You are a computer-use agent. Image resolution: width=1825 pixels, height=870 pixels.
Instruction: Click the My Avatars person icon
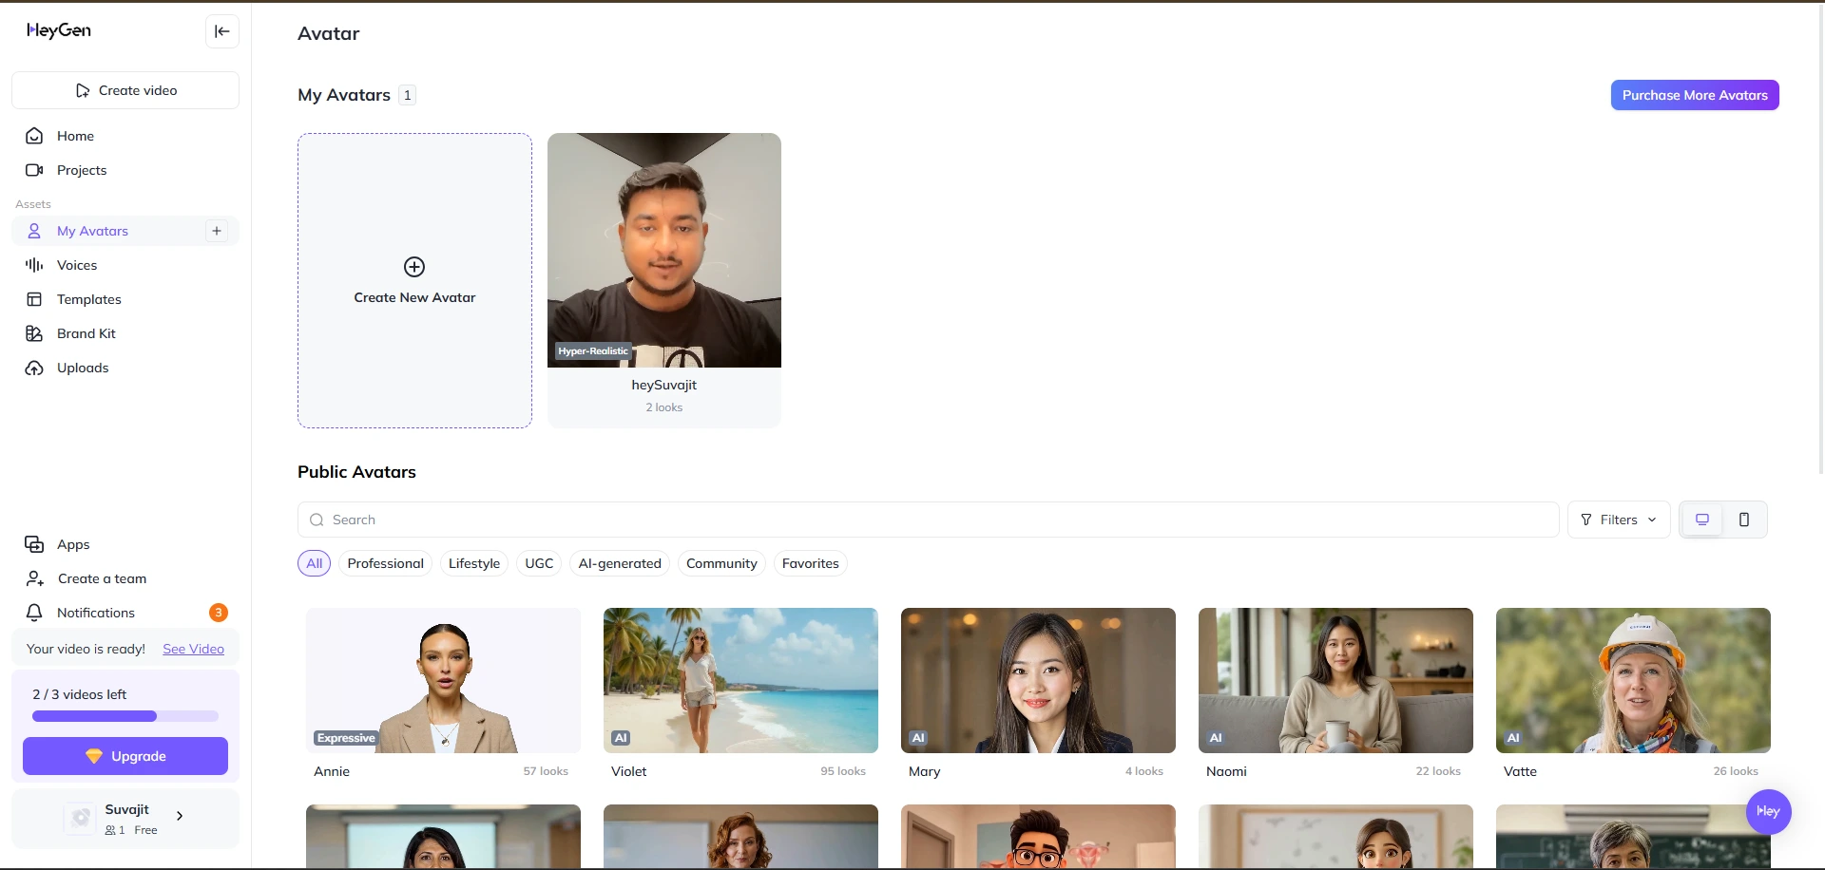(34, 231)
